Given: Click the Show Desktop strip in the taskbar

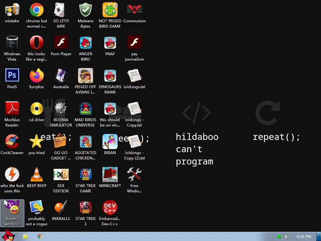Looking at the screenshot, I should 319,237.
